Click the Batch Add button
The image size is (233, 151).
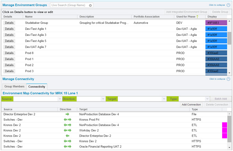(x=221, y=99)
